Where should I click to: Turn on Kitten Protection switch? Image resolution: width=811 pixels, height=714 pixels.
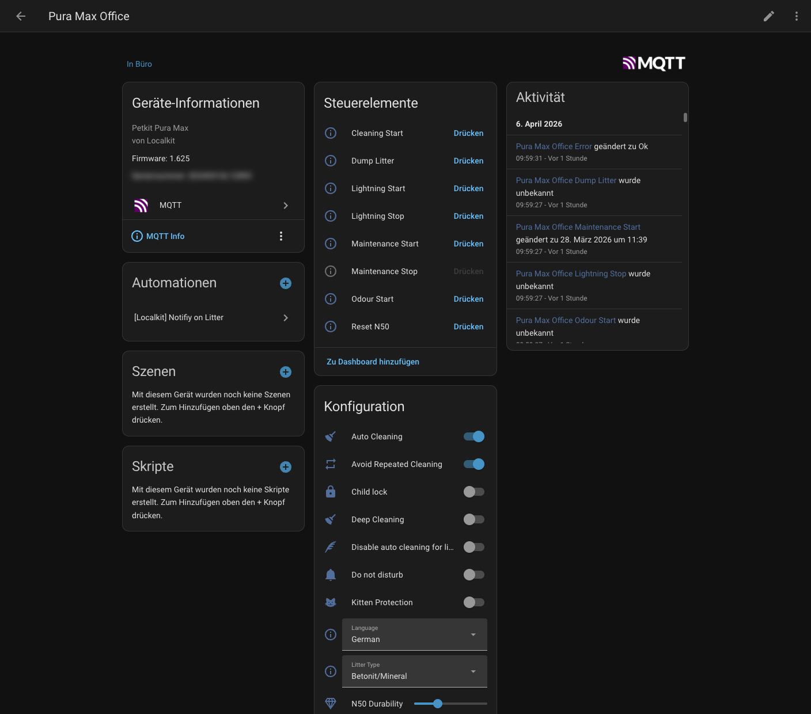474,602
